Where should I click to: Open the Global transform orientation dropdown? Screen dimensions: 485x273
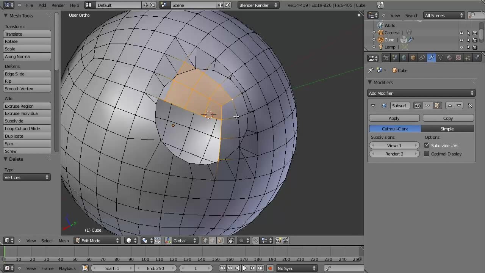click(181, 240)
